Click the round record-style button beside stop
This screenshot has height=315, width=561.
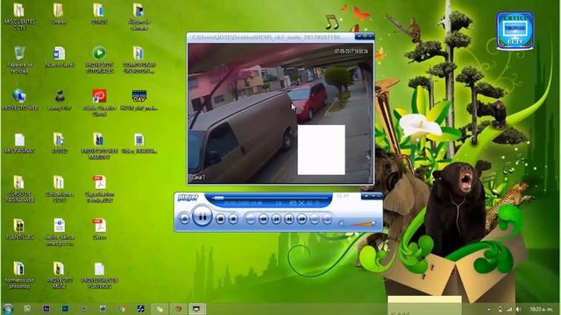pyautogui.click(x=233, y=219)
